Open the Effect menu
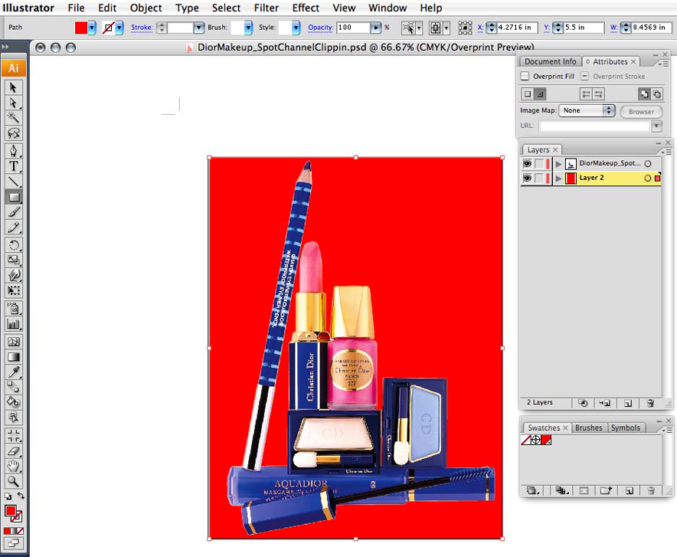Screen dimensions: 677x557 pyautogui.click(x=306, y=8)
